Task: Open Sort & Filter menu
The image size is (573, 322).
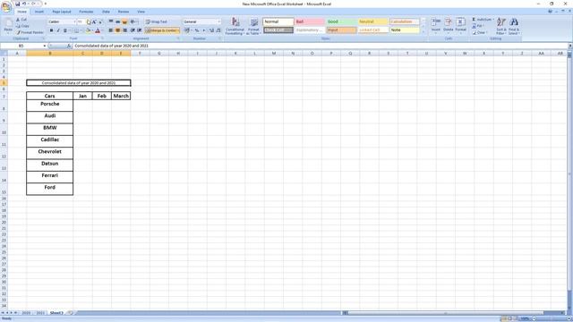Action: (x=501, y=26)
